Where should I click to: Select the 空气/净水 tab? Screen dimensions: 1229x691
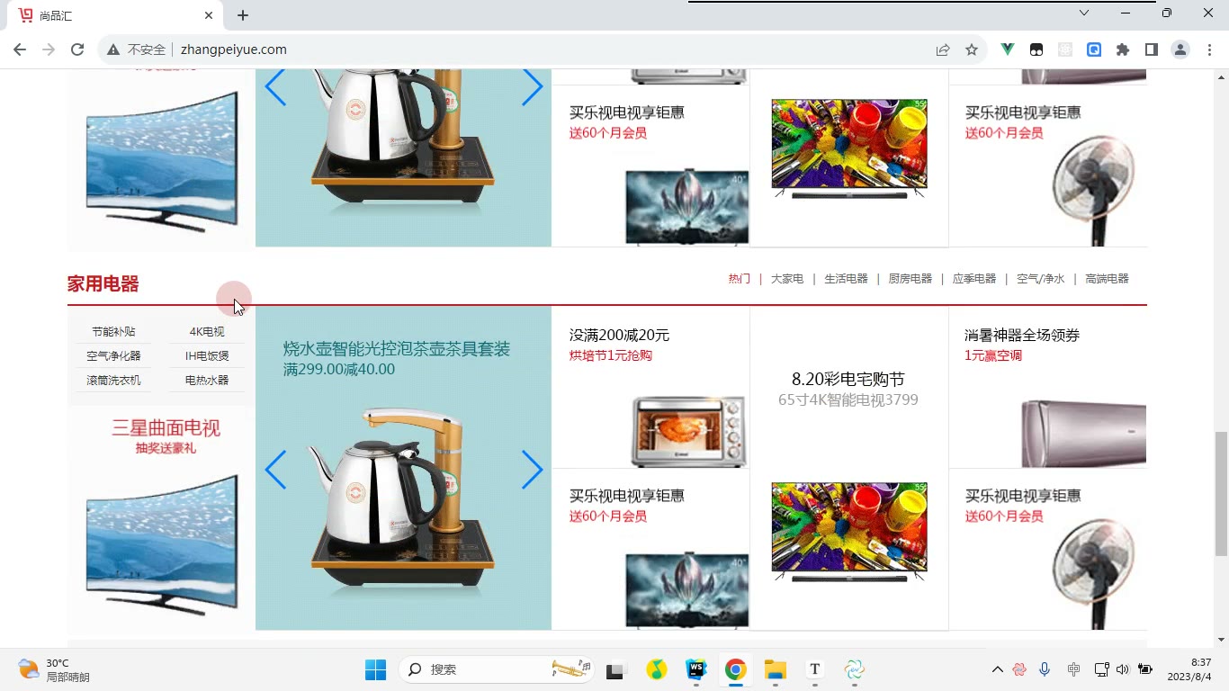1041,279
